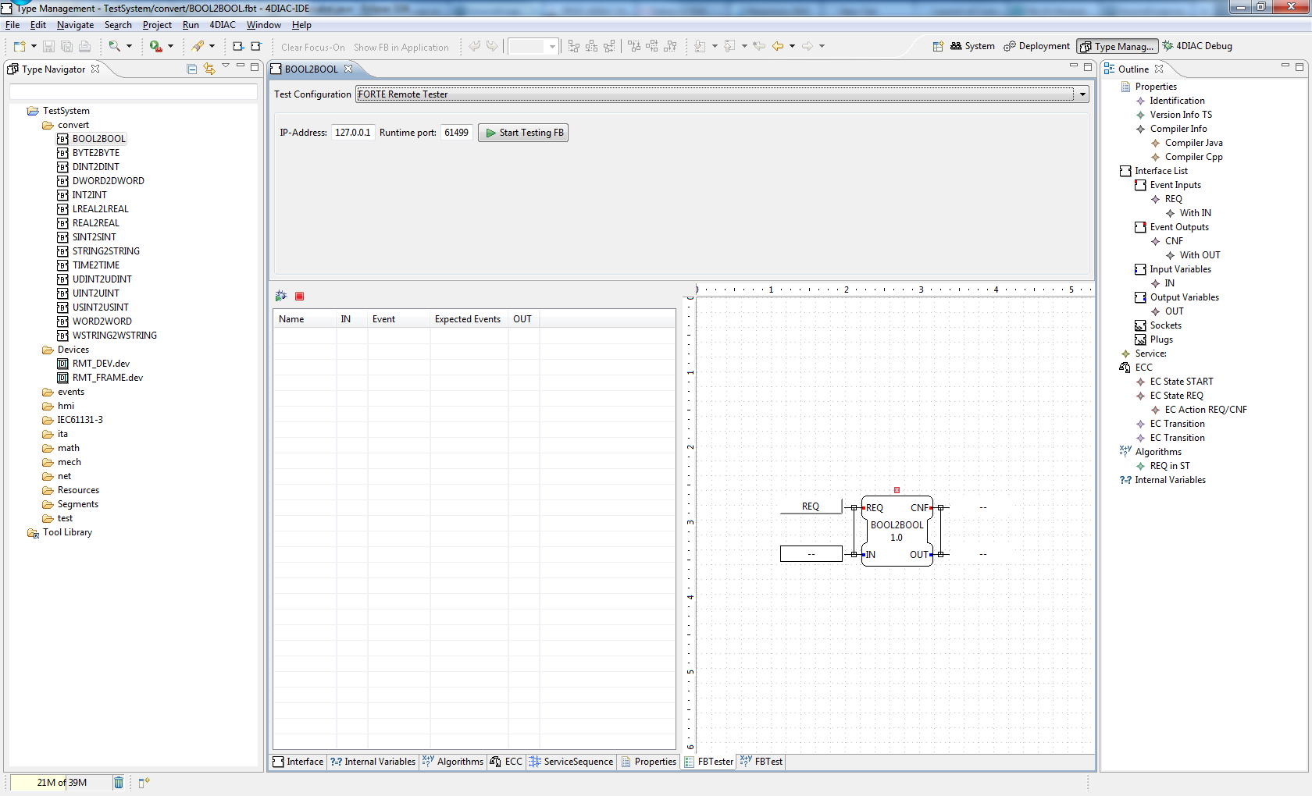Select Compiler Java in Outline
The height and width of the screenshot is (796, 1312).
point(1194,143)
